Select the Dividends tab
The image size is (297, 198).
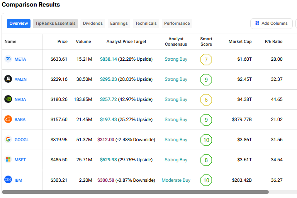coord(93,24)
